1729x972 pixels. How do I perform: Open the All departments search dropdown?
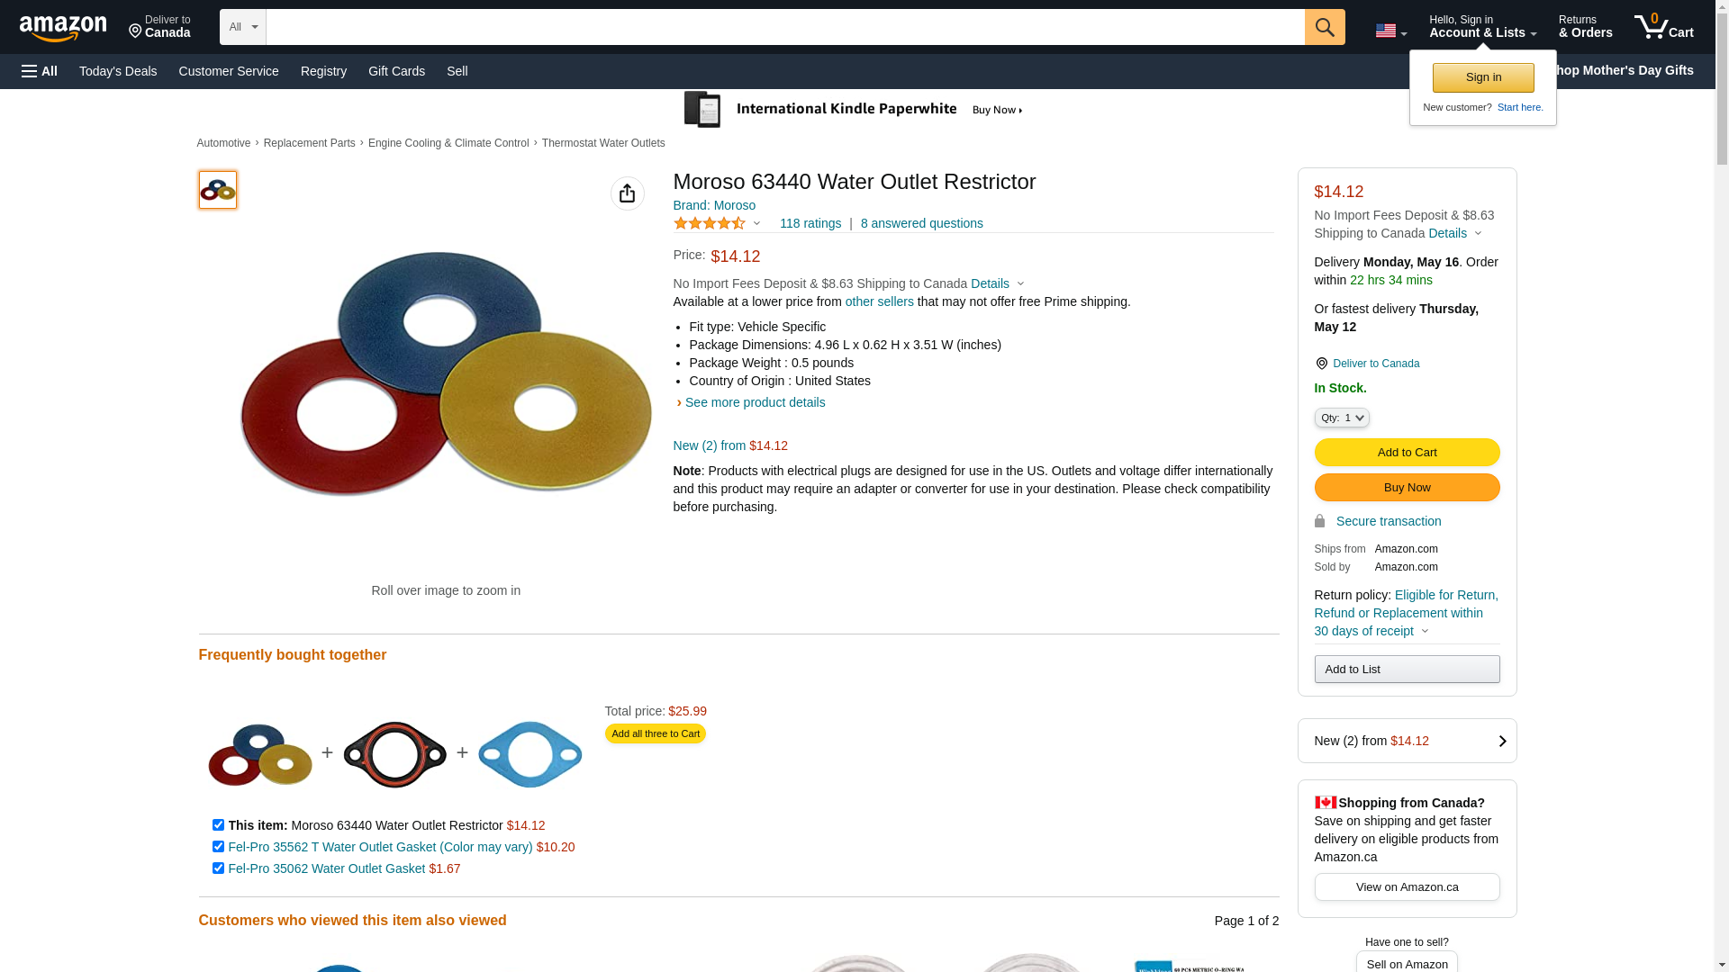click(x=242, y=27)
